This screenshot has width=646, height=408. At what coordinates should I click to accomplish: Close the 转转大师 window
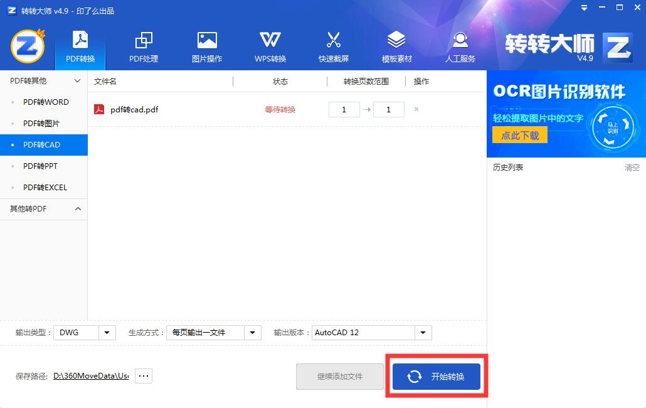637,8
